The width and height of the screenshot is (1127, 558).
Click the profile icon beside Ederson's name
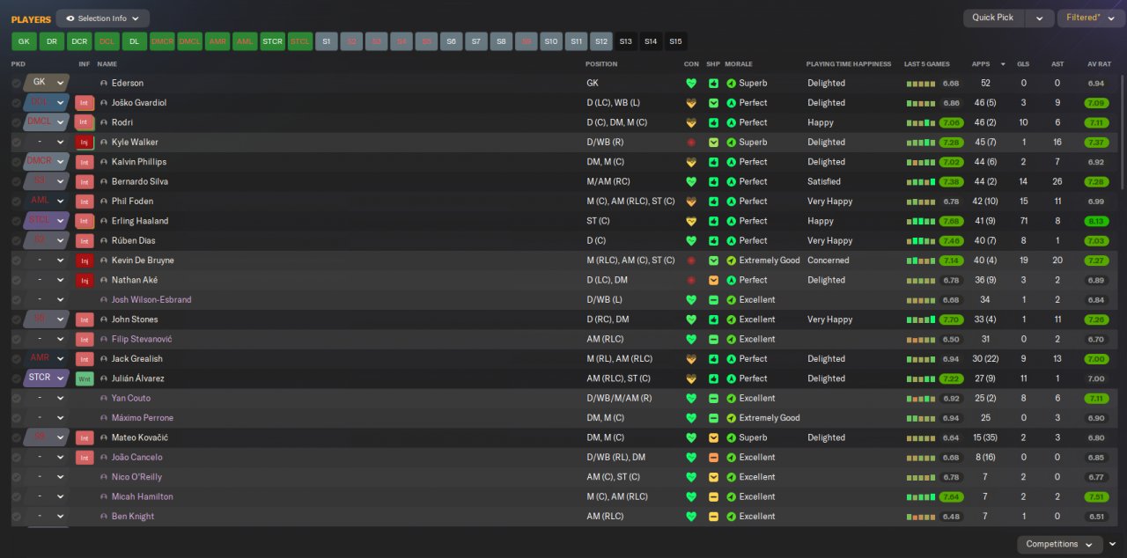click(104, 84)
